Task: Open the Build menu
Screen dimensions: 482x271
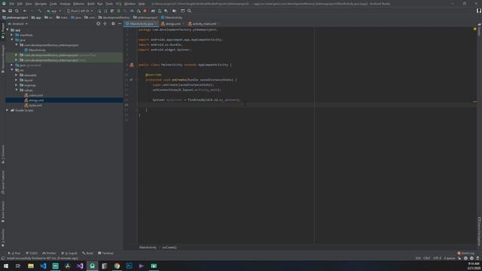Action: coord(91,4)
